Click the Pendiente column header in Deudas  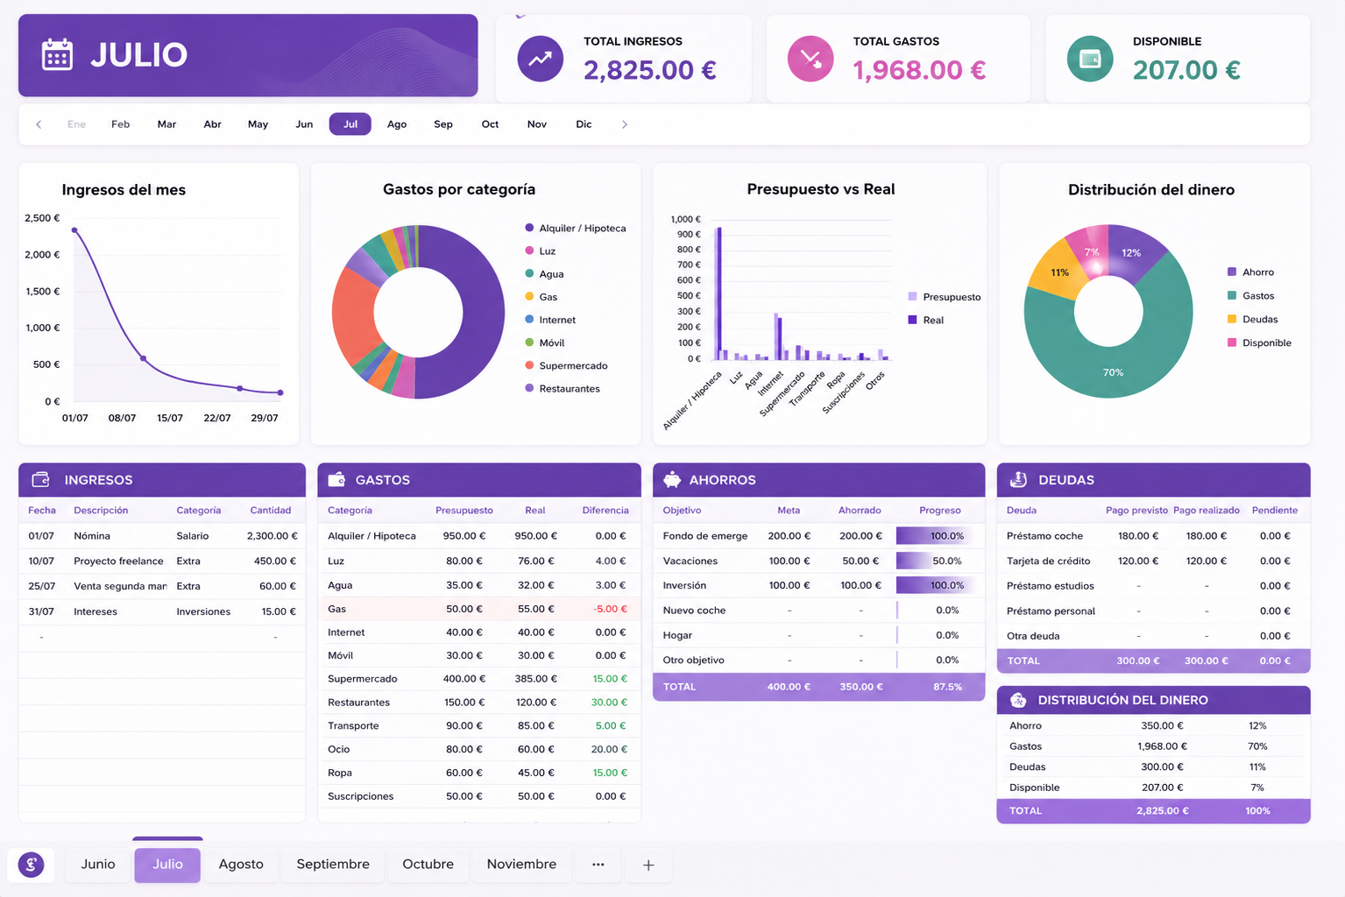1275,511
